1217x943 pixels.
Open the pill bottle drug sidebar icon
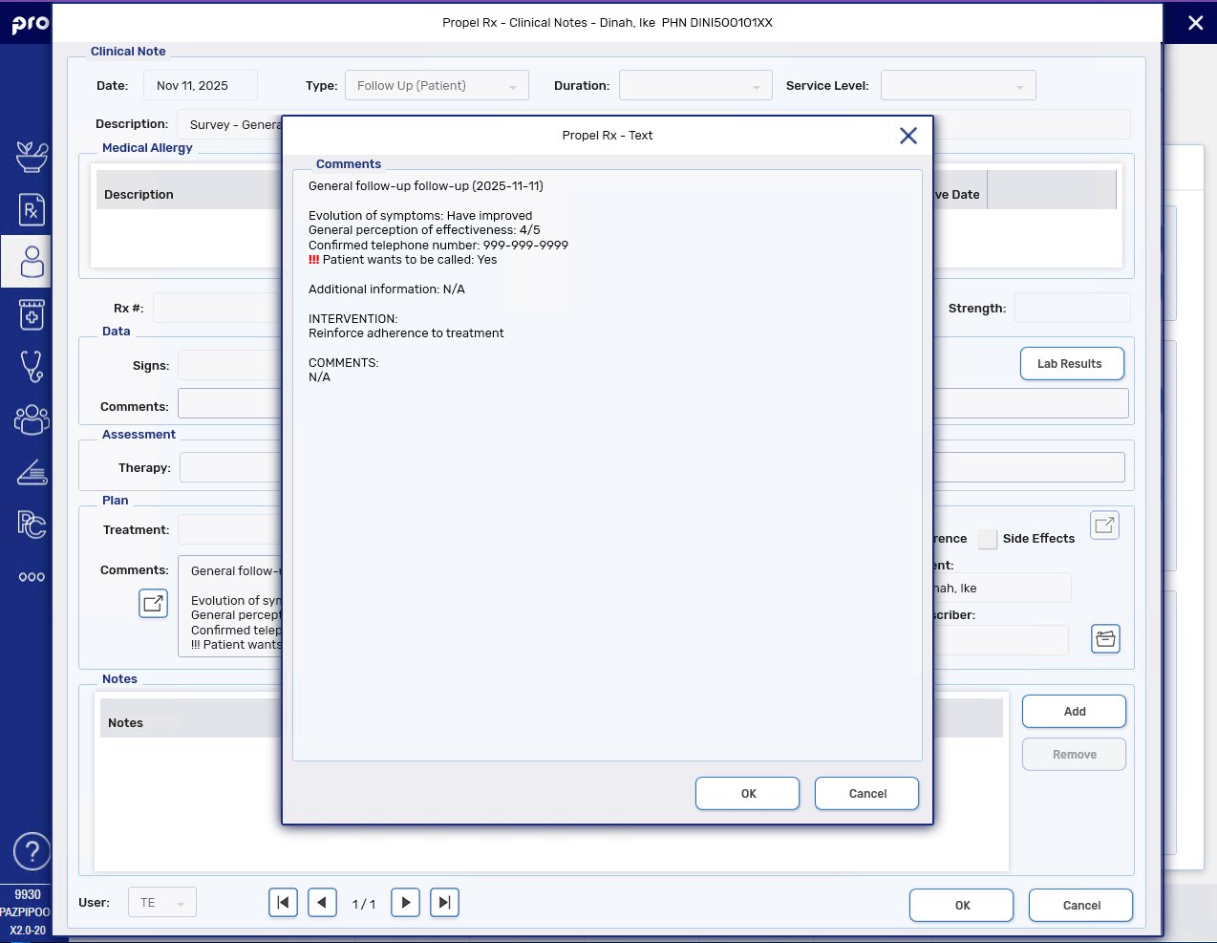click(32, 314)
